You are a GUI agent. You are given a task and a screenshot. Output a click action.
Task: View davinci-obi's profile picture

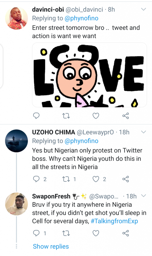(x=16, y=18)
